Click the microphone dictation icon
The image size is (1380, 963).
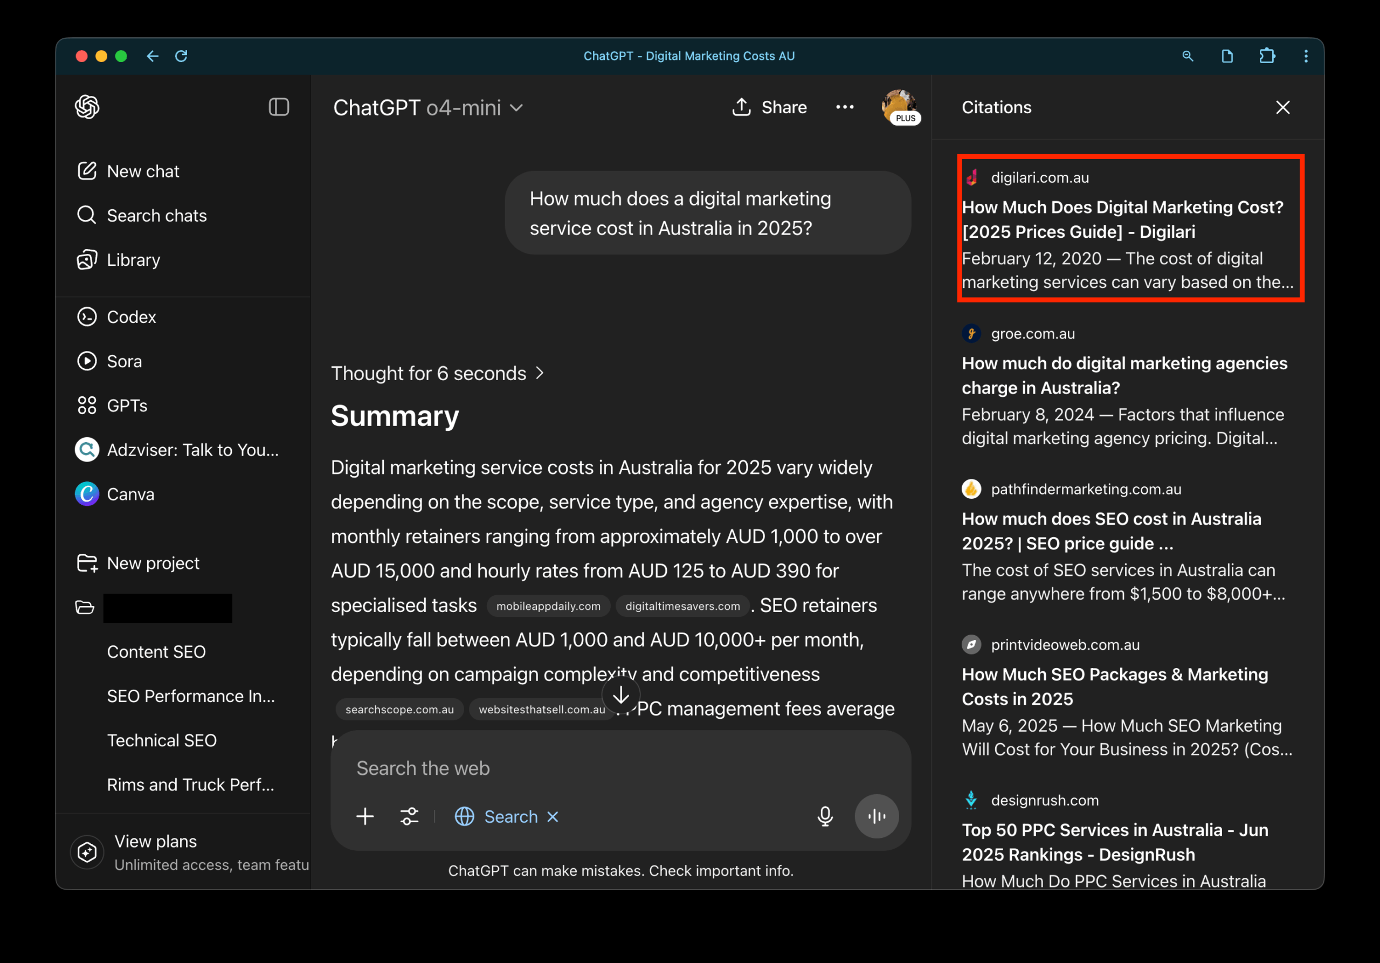pyautogui.click(x=825, y=816)
